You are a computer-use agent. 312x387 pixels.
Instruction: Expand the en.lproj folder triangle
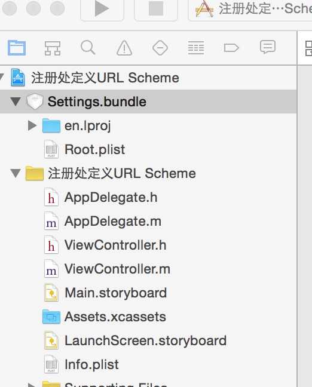pos(32,125)
